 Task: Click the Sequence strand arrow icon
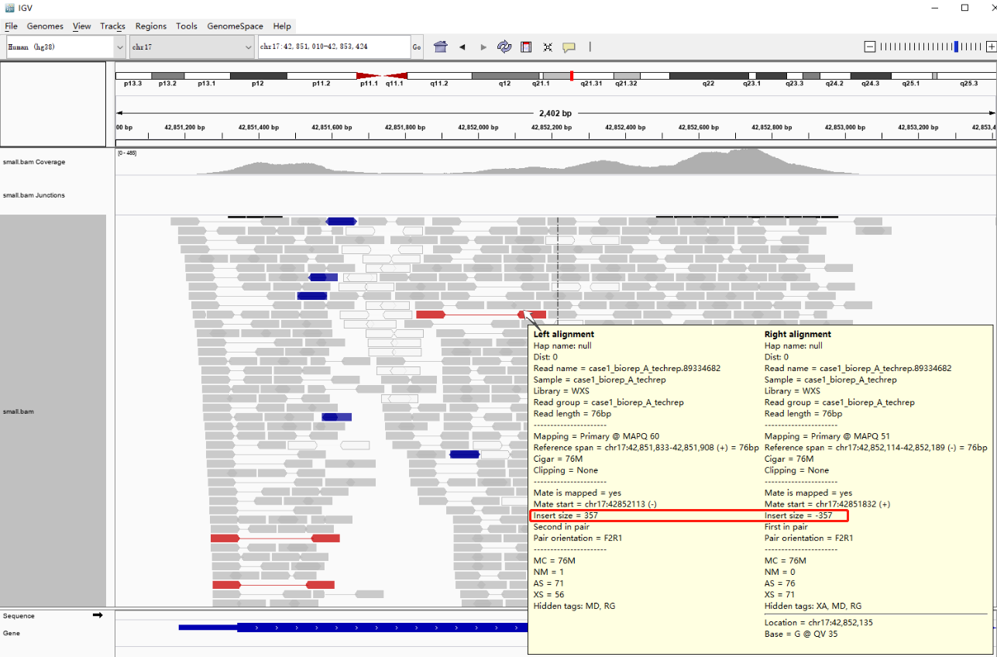[x=98, y=615]
